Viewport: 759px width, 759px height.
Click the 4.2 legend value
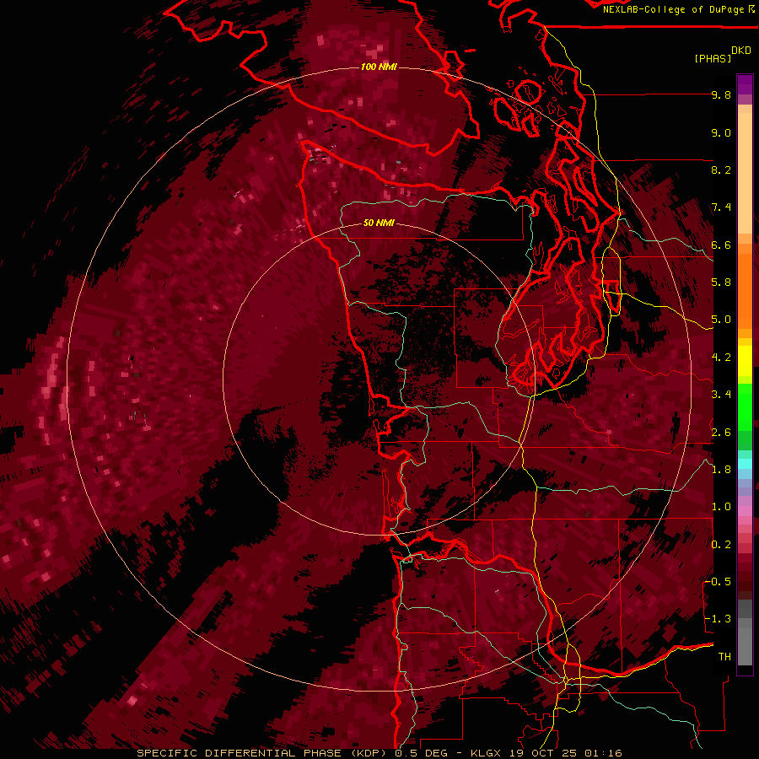[721, 358]
